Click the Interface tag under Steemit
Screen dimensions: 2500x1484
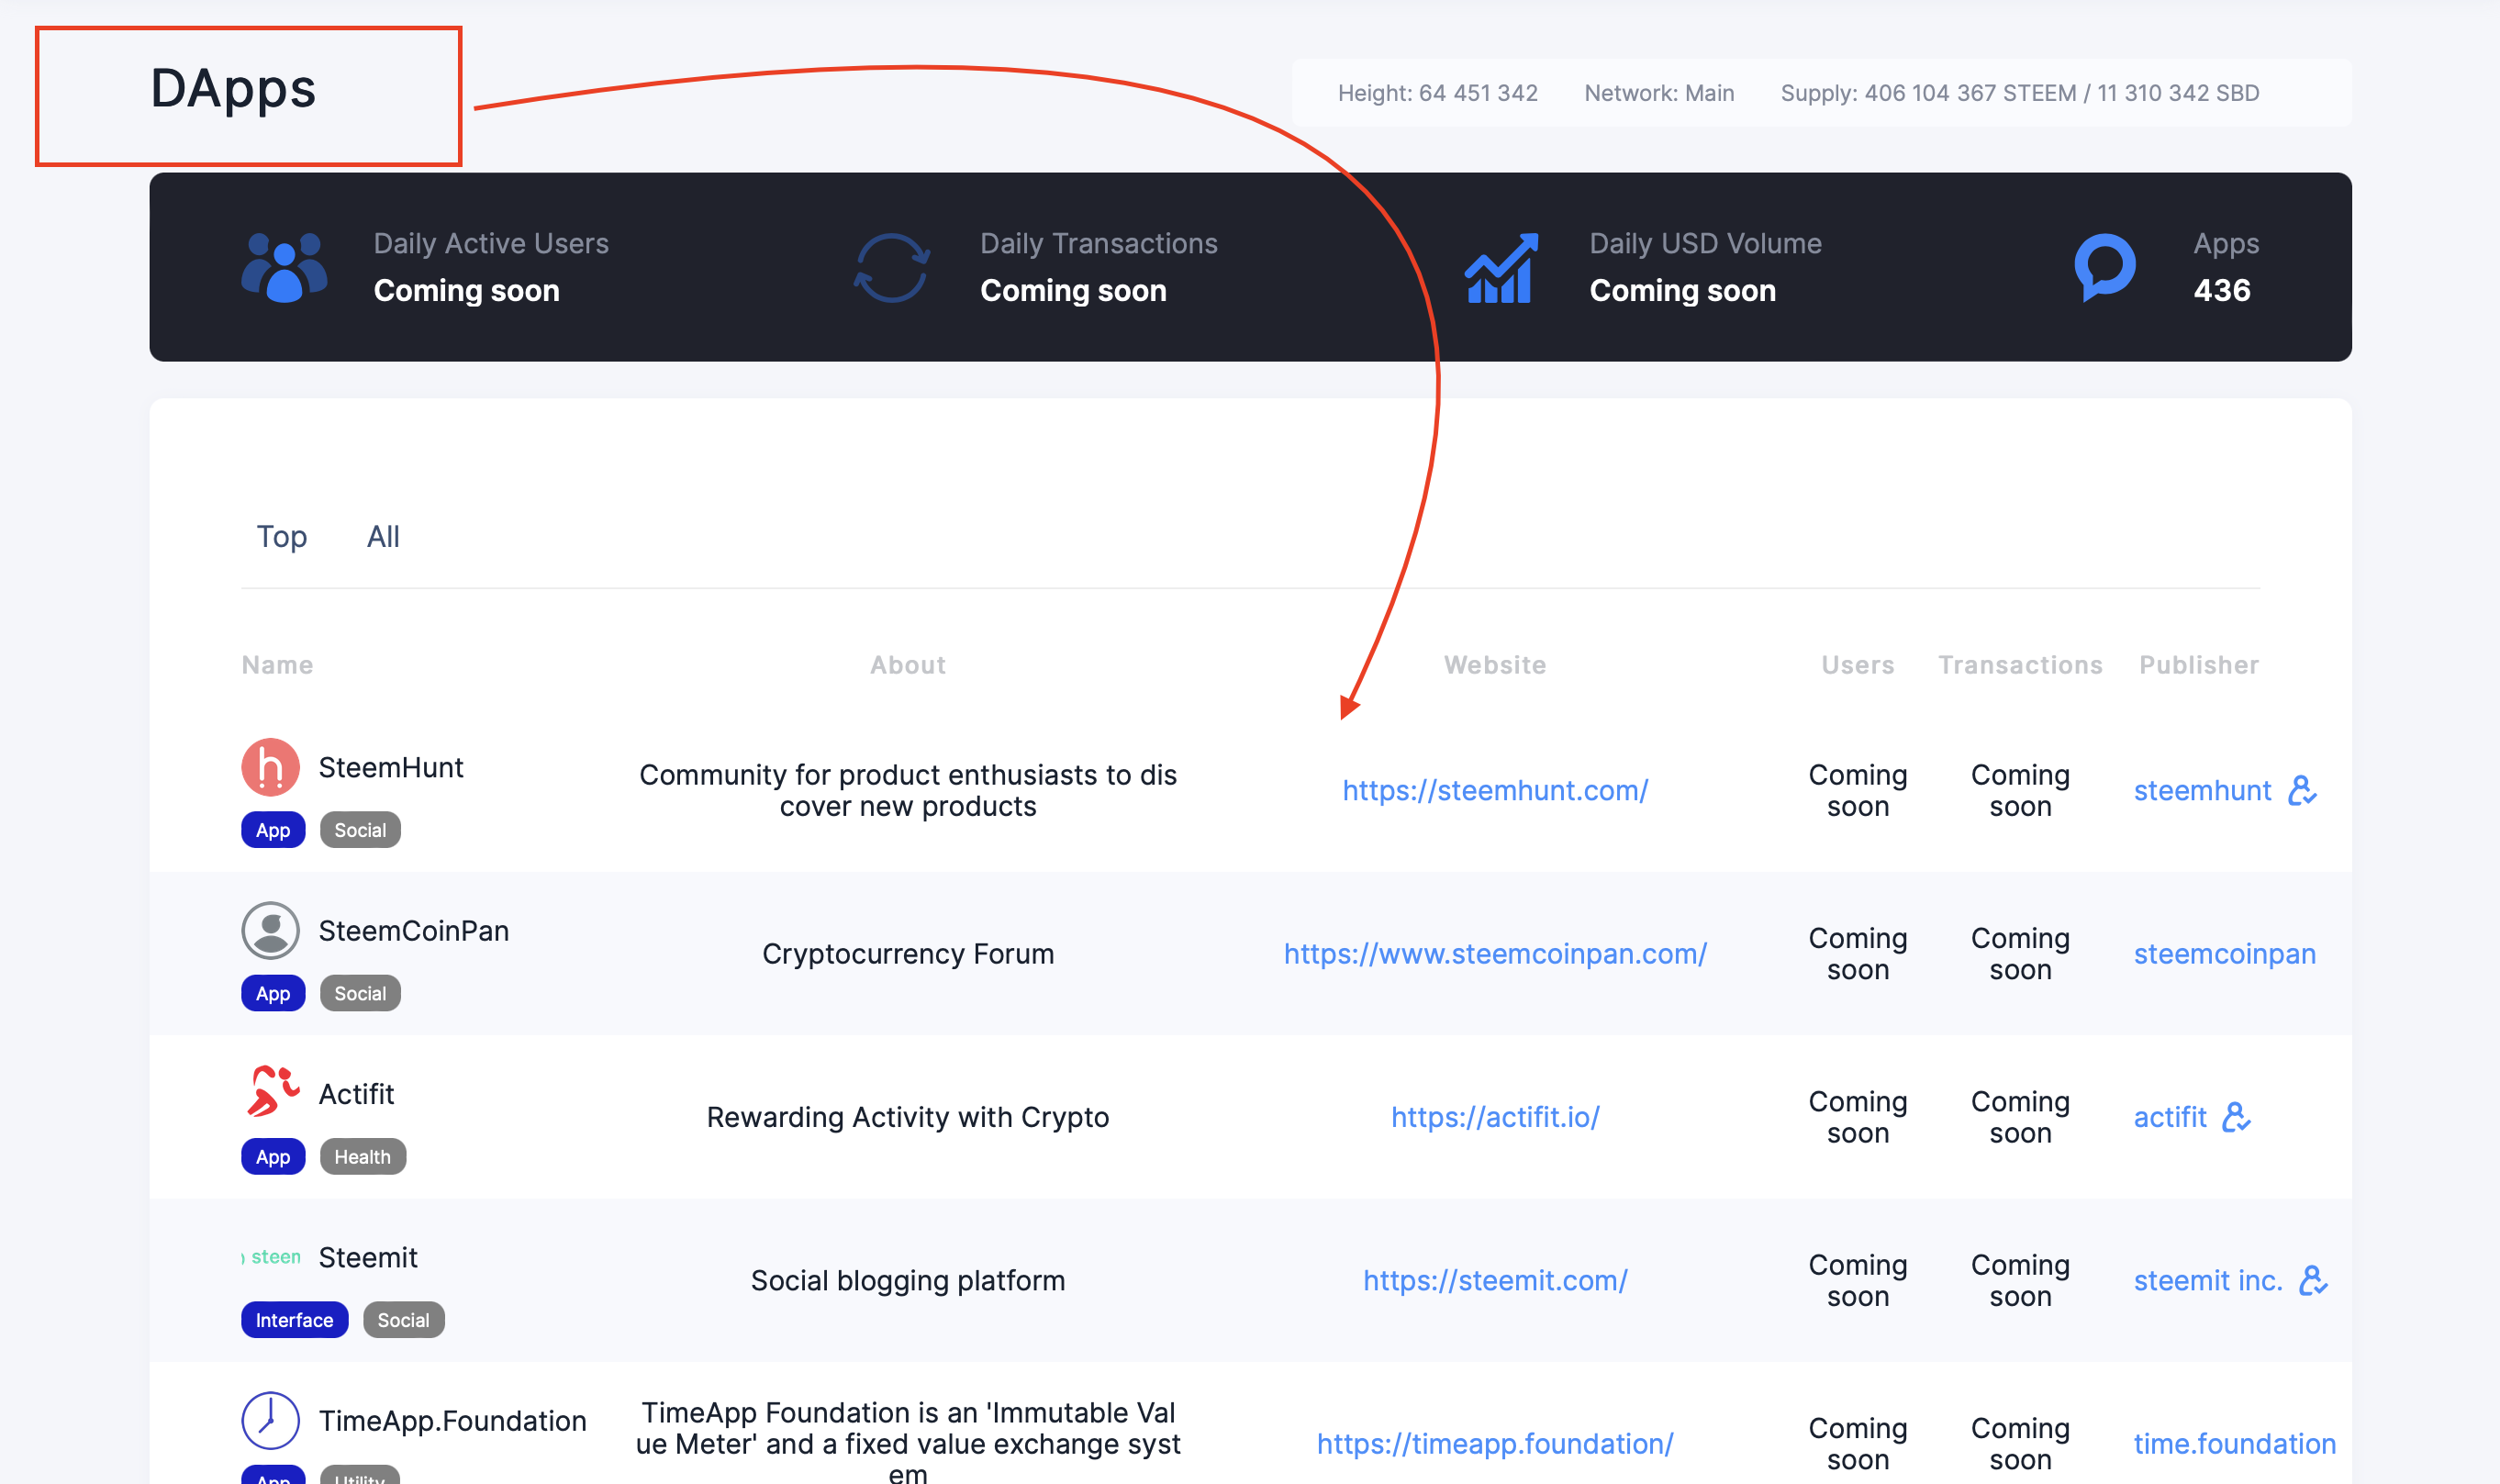(294, 1319)
